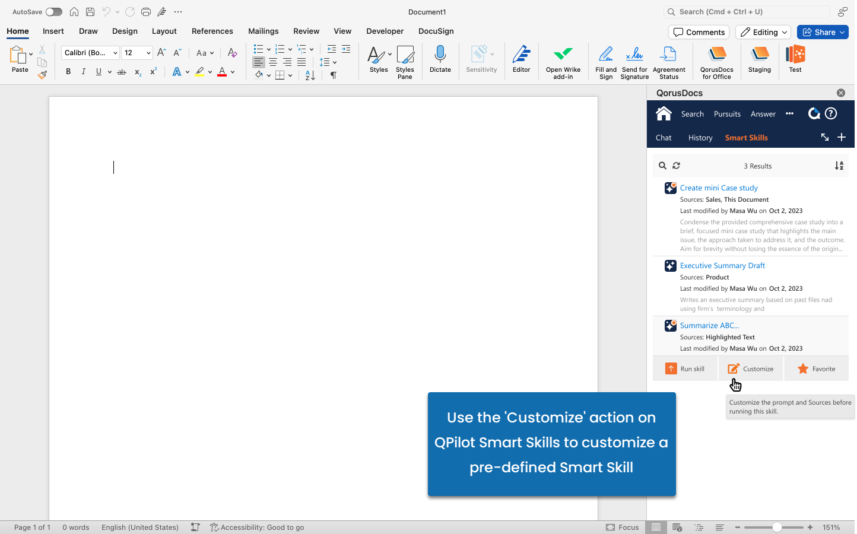The image size is (857, 534).
Task: Click Fill and Sign icon
Action: (x=605, y=55)
